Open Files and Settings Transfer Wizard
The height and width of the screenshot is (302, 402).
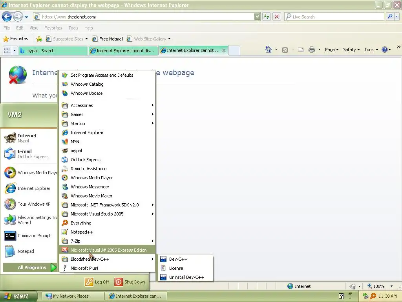click(x=29, y=220)
